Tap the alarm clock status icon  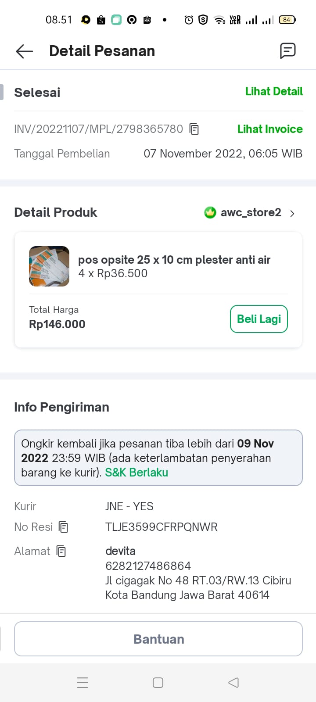189,20
